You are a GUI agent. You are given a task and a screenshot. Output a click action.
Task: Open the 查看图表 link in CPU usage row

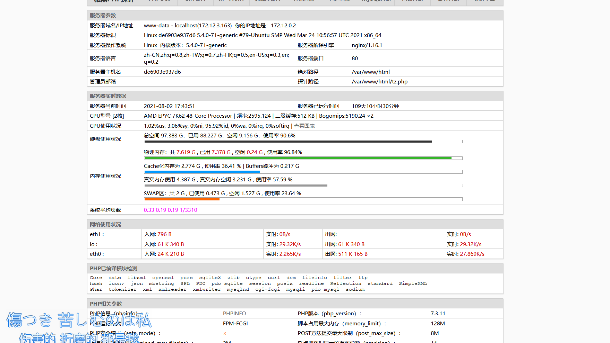point(304,126)
